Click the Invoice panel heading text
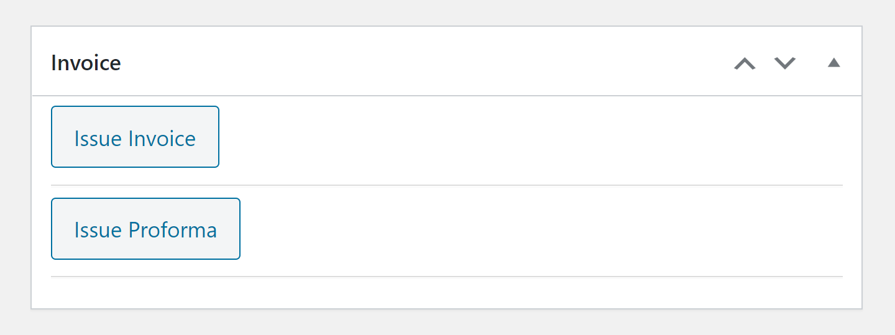Image resolution: width=895 pixels, height=335 pixels. pyautogui.click(x=86, y=63)
